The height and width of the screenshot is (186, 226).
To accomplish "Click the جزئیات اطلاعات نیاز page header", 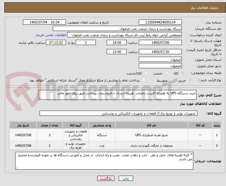I will (205, 8).
